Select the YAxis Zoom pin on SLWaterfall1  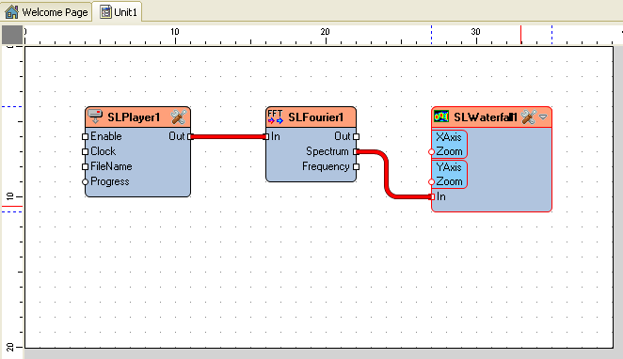click(432, 182)
